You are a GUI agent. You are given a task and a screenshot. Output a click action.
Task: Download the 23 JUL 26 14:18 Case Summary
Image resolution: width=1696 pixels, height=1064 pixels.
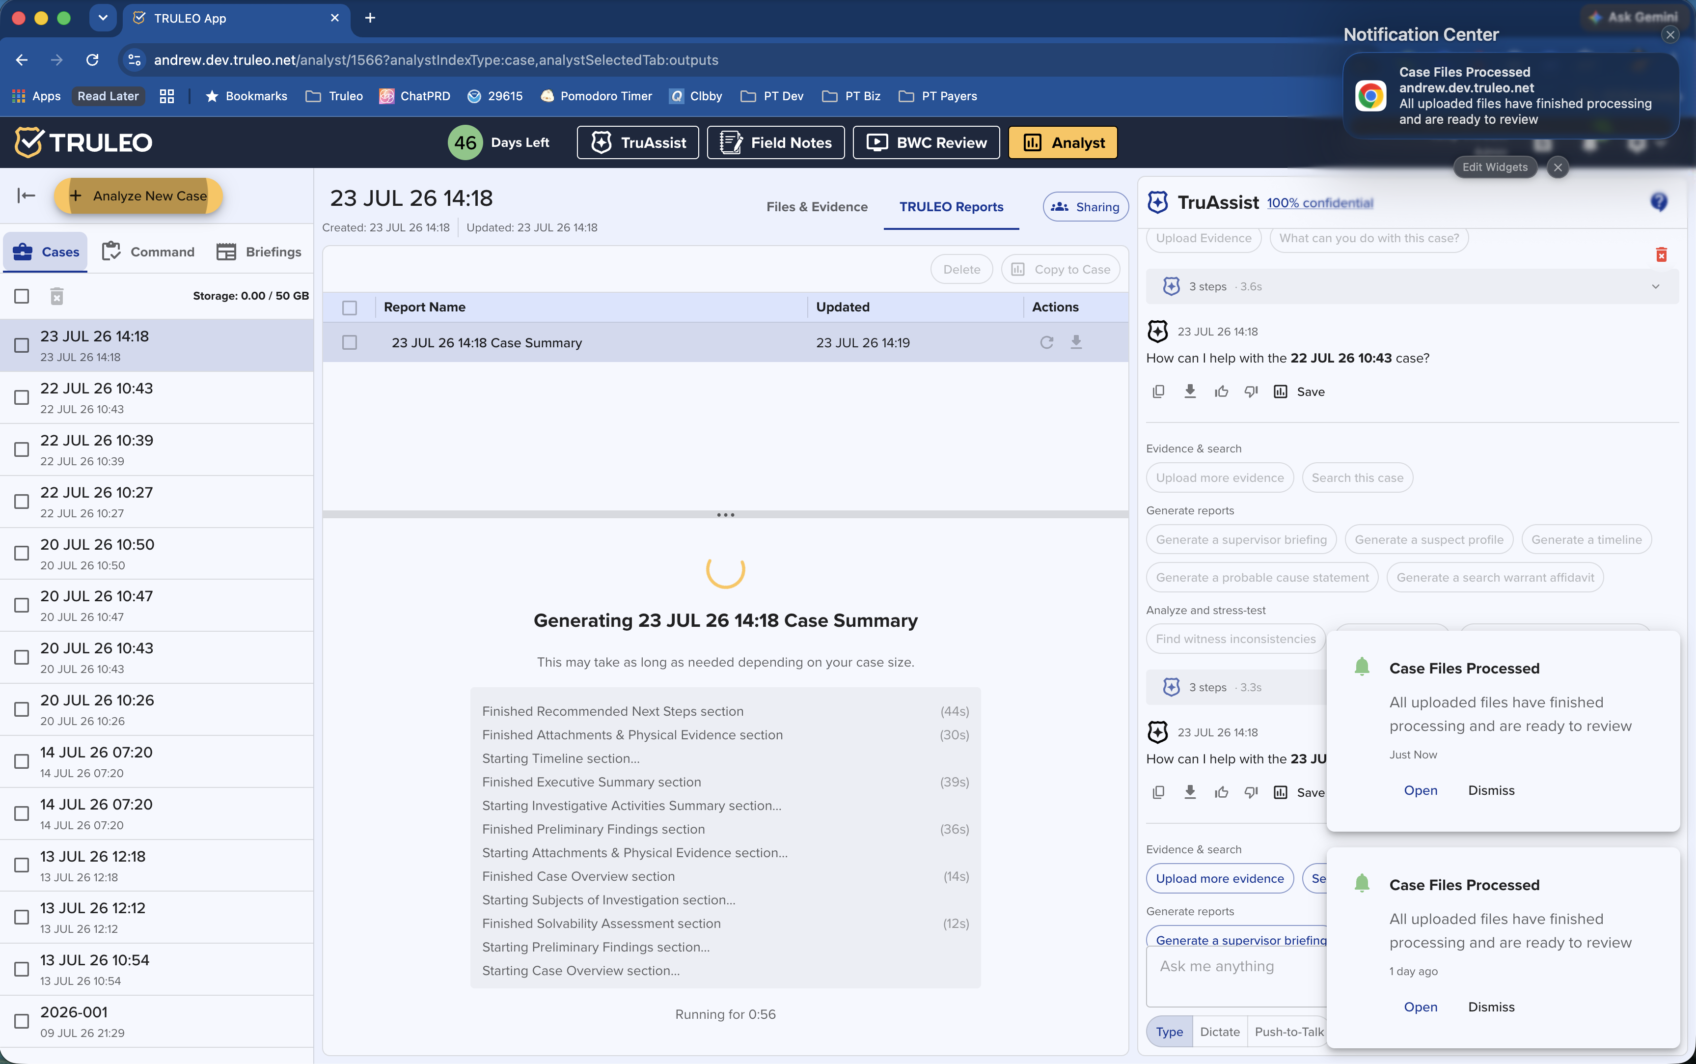(x=1076, y=343)
